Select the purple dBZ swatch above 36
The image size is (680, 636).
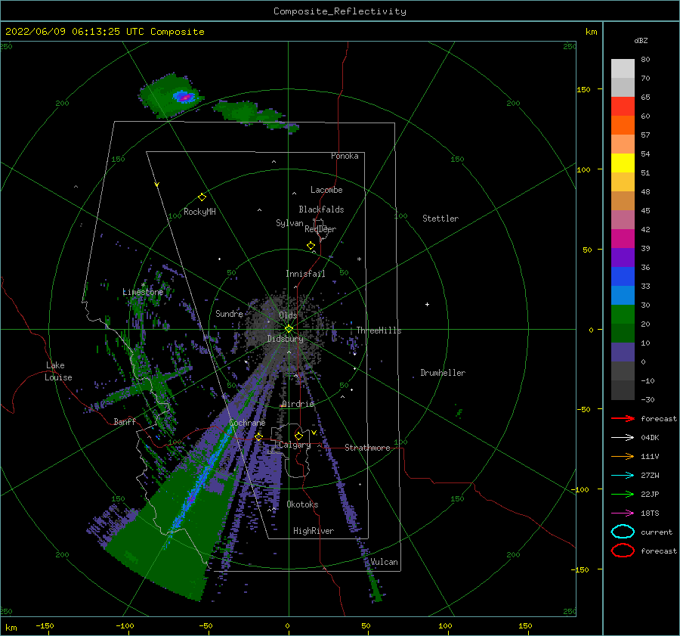coord(623,257)
